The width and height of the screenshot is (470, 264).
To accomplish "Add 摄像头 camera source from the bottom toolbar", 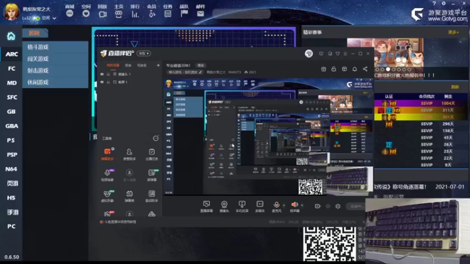I will [x=224, y=207].
